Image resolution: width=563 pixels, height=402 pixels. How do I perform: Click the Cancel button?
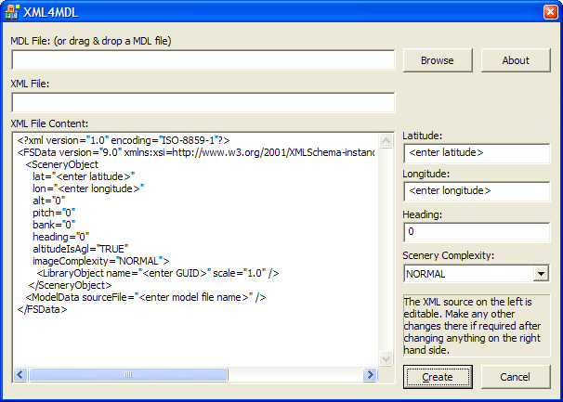(x=516, y=377)
